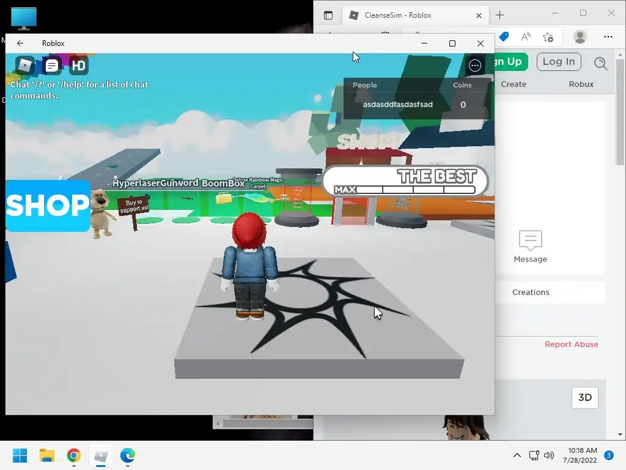Add page to favorites star icon
The height and width of the screenshot is (470, 626).
pyautogui.click(x=548, y=37)
